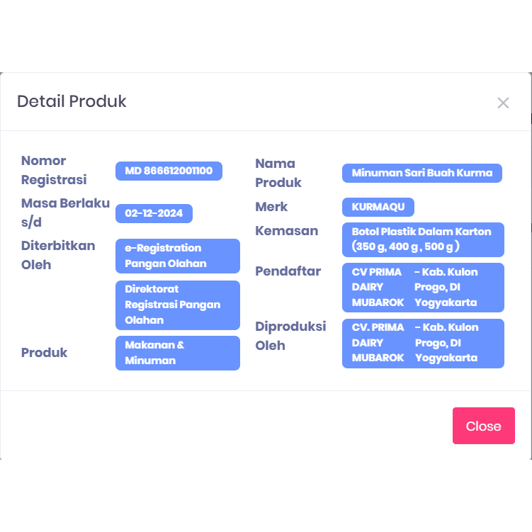Click the Diterbitkan Oleh field label
This screenshot has height=532, width=532.
coord(58,255)
